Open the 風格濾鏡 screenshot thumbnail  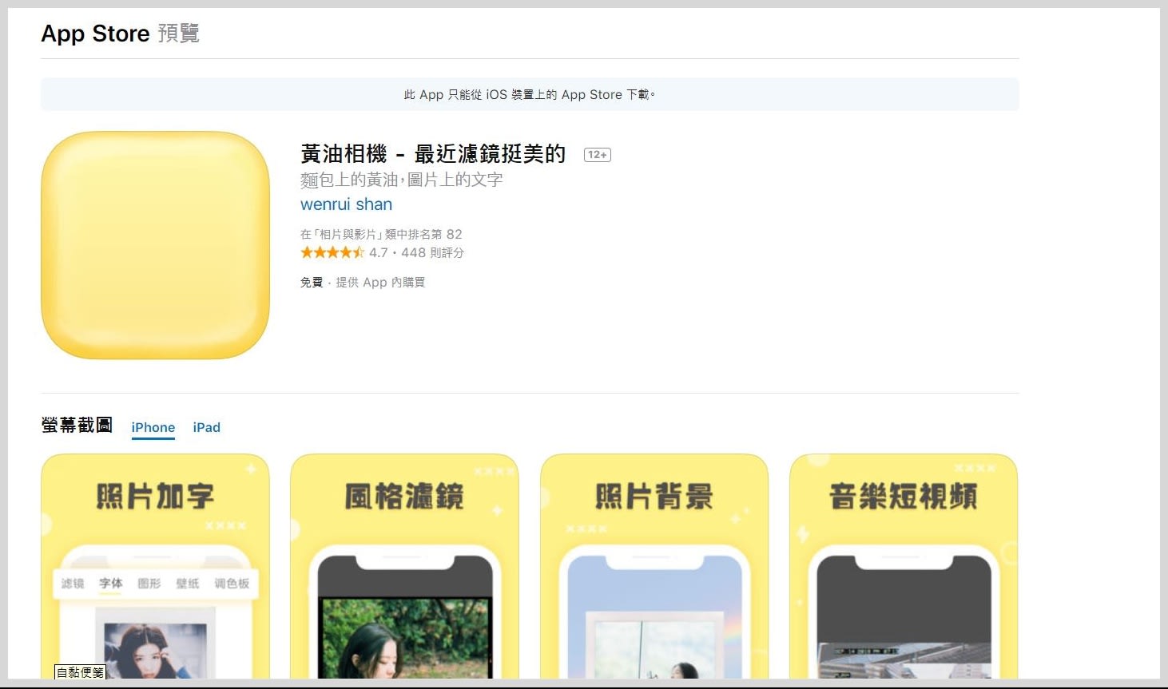tap(404, 567)
